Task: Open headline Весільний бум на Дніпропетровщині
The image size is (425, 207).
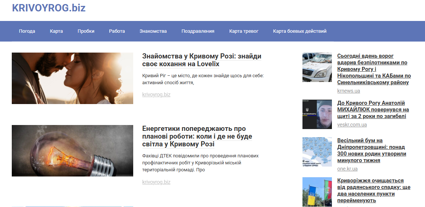Action: point(372,150)
